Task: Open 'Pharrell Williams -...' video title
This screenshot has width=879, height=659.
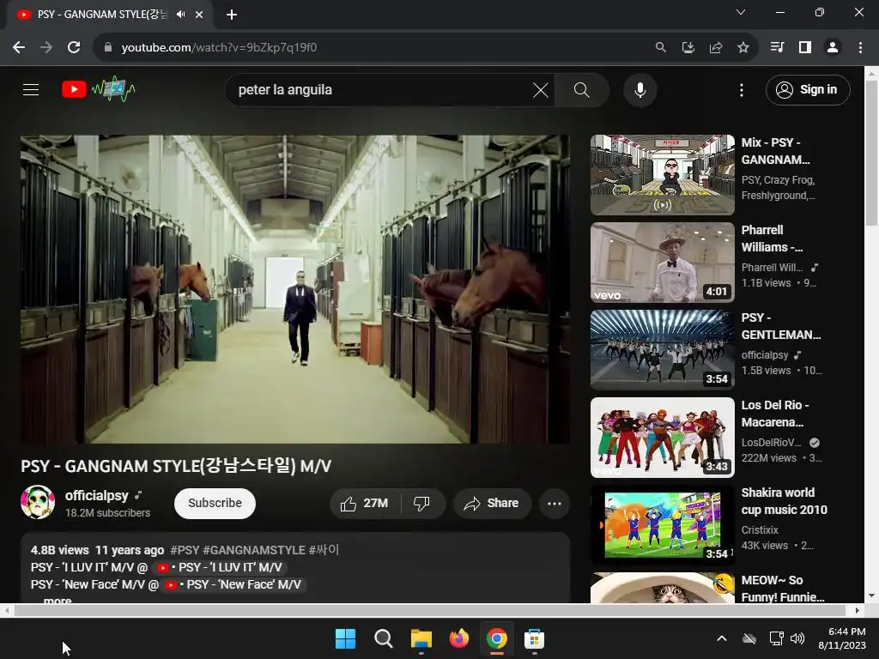Action: (772, 239)
